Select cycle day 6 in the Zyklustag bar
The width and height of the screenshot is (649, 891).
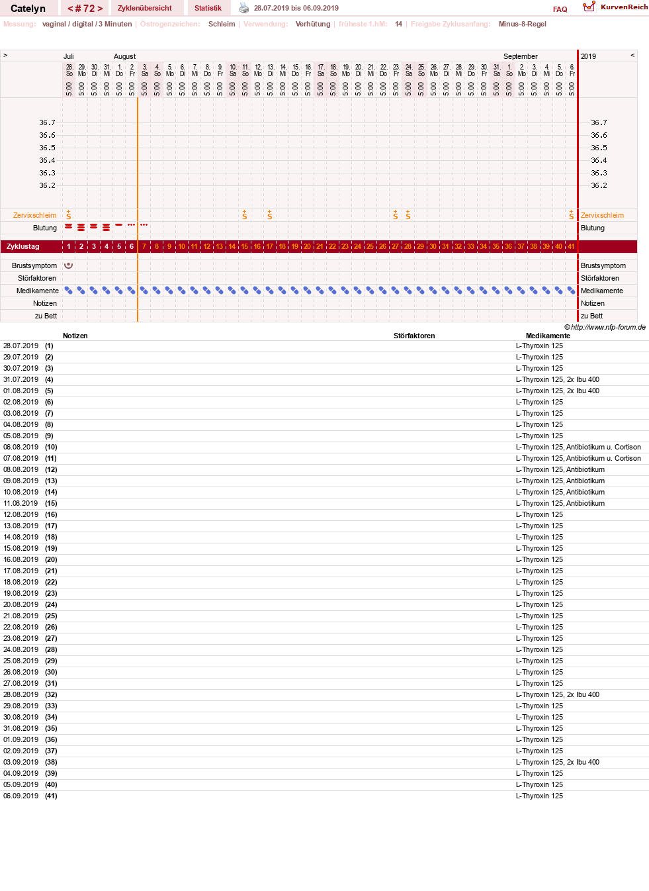(x=132, y=246)
